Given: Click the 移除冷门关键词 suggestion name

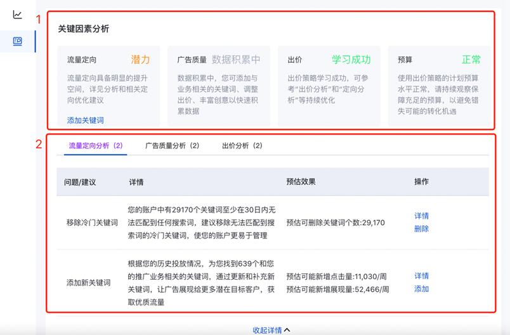Looking at the screenshot, I should pos(92,223).
